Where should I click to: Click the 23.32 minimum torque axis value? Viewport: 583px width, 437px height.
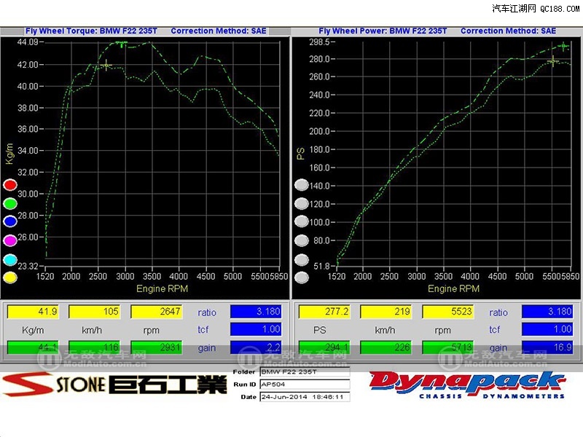pyautogui.click(x=28, y=266)
